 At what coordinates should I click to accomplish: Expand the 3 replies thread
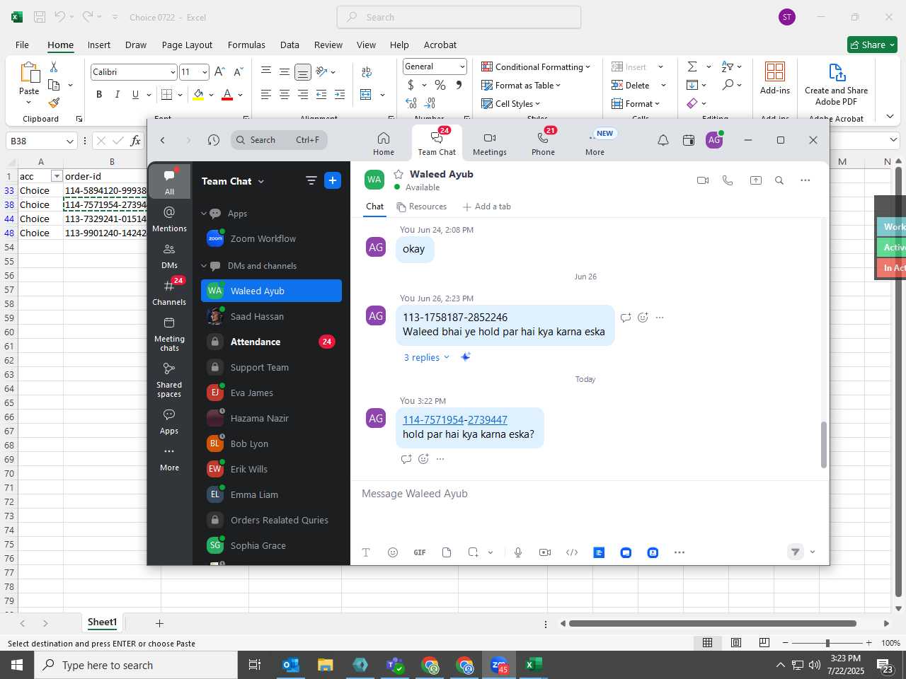tap(426, 357)
